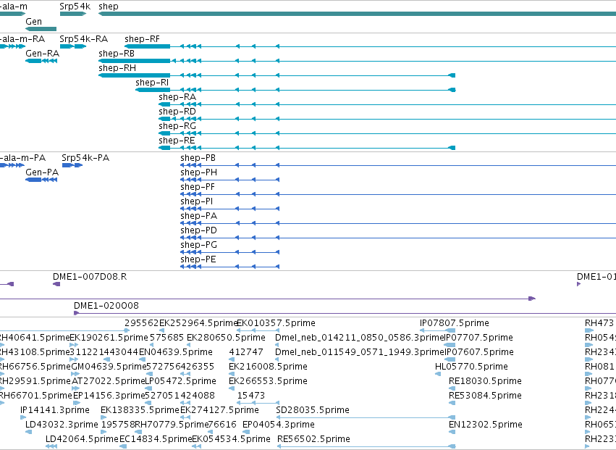The width and height of the screenshot is (616, 450).
Task: Click the shep-PA protein label
Action: coord(198,216)
